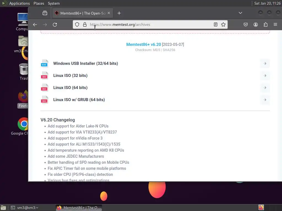Viewport: 282px width, 211px height.
Task: Click the SHA256 checksum link
Action: tap(169, 50)
